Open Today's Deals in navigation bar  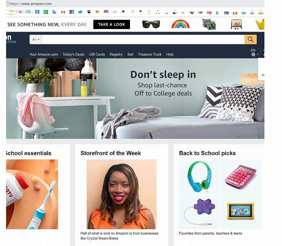[x=74, y=54]
